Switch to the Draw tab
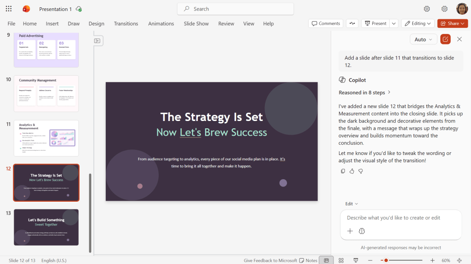The width and height of the screenshot is (471, 264). click(x=74, y=24)
